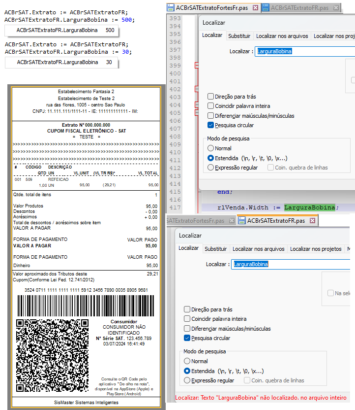Click save icon on inactive ACBrSATExtratoFR.pas tab in upper editor
Viewport: 355px width, 410px height.
pos(266,7)
